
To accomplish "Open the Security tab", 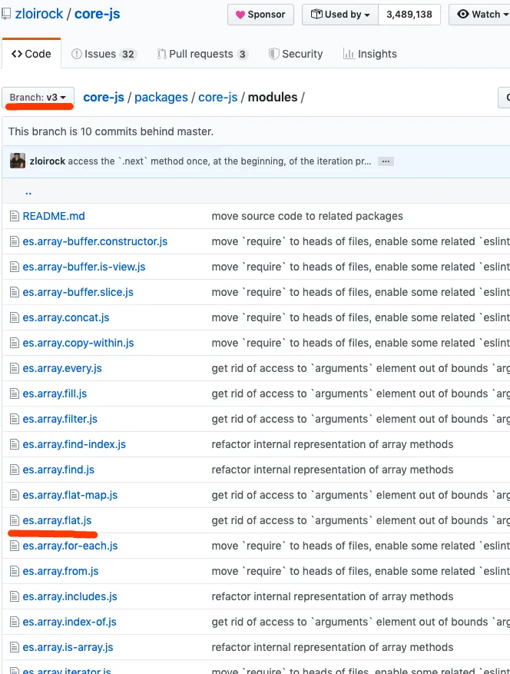I will click(296, 54).
